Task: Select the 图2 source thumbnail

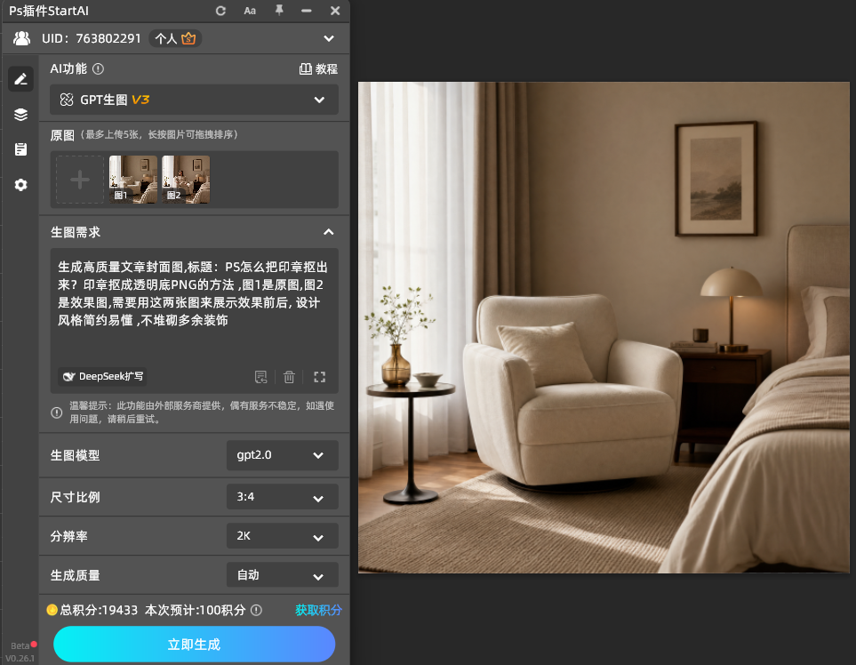Action: (186, 180)
